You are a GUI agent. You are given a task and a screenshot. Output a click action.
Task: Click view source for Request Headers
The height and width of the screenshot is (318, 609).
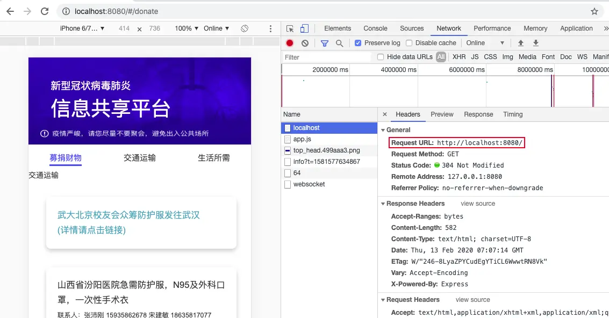[x=472, y=300]
